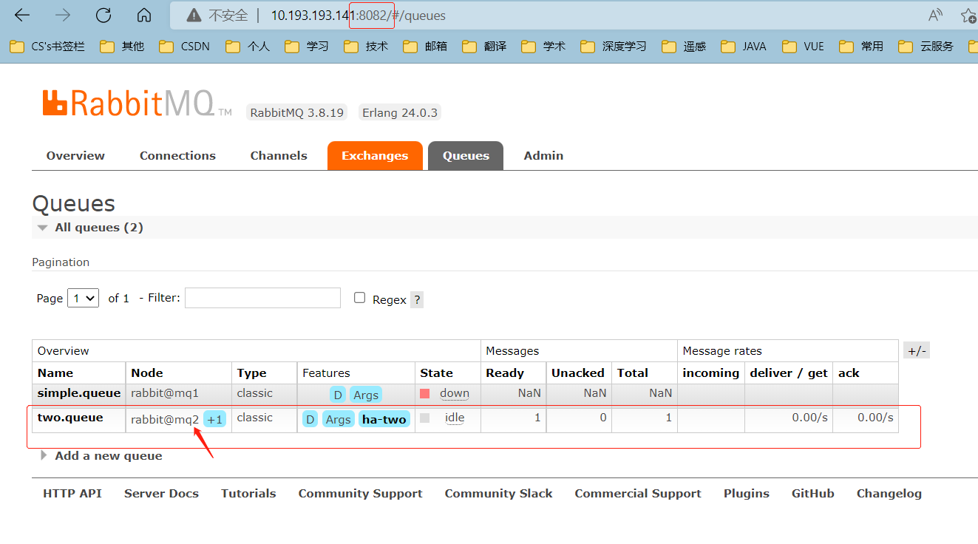Viewport: 978px width, 544px height.
Task: Open the Plugins footer link
Action: [747, 494]
